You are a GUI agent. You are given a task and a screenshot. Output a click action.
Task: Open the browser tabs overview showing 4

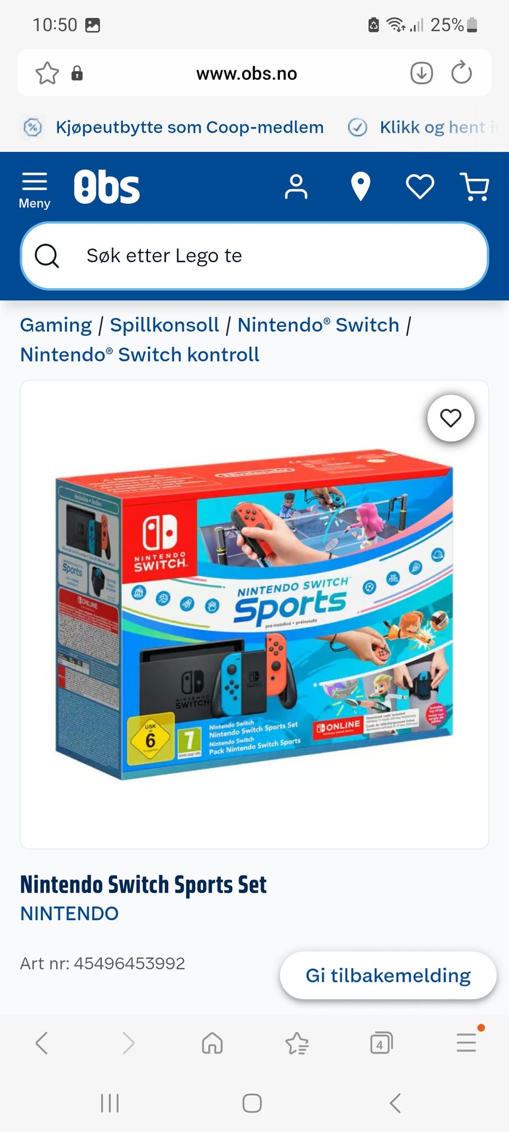coord(381,1043)
